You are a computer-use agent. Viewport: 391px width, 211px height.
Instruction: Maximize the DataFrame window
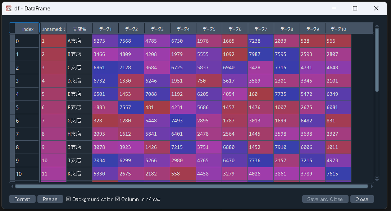tap(355, 8)
